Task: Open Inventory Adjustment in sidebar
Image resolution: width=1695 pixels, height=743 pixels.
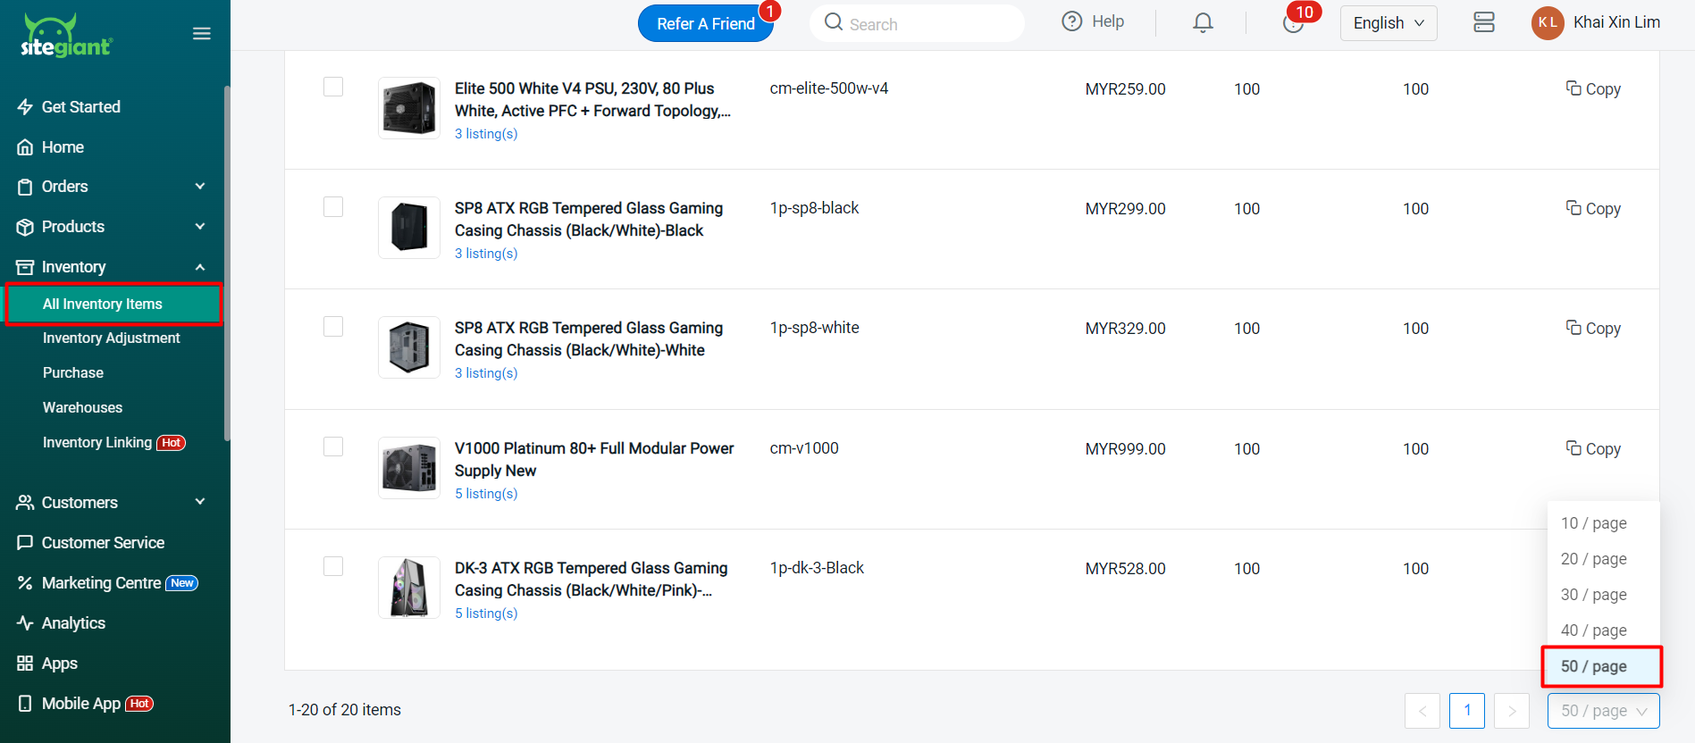Action: point(111,338)
